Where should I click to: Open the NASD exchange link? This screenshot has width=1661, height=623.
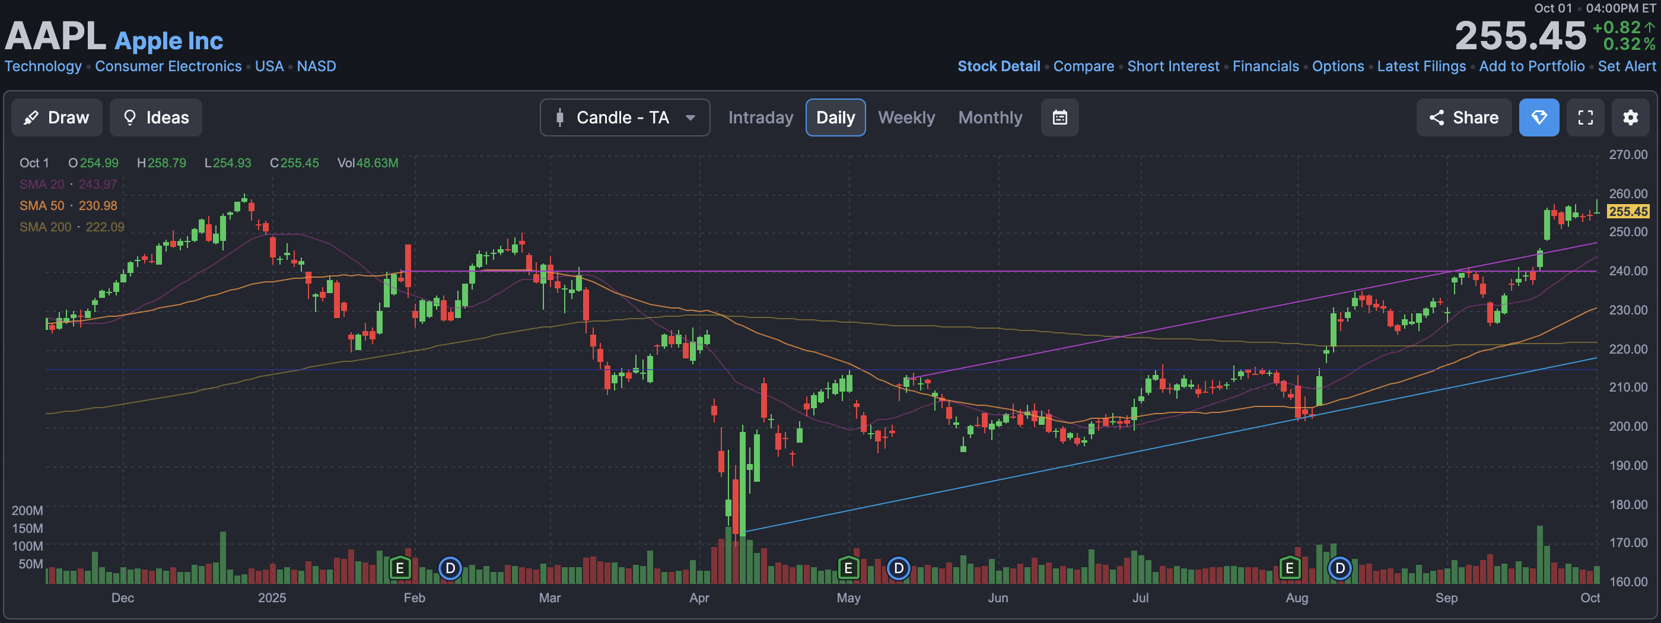point(316,66)
